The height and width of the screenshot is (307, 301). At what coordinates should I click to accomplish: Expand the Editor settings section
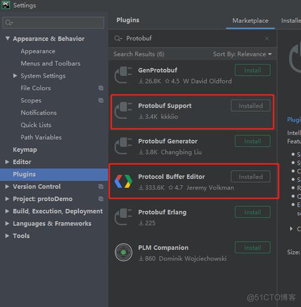(x=7, y=162)
